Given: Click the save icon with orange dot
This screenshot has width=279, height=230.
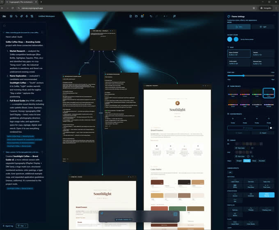Looking at the screenshot, I should point(142,16).
